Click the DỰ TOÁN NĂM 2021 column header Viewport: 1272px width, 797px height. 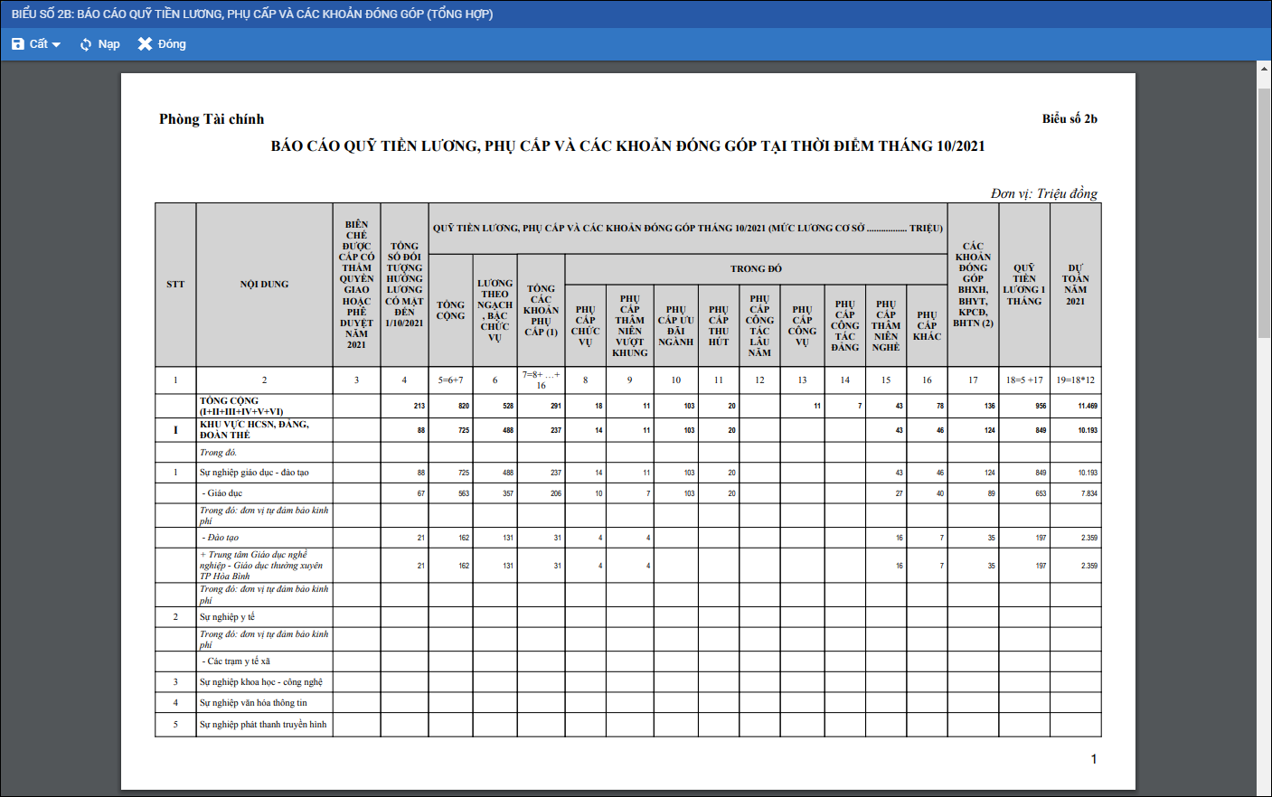[1075, 285]
